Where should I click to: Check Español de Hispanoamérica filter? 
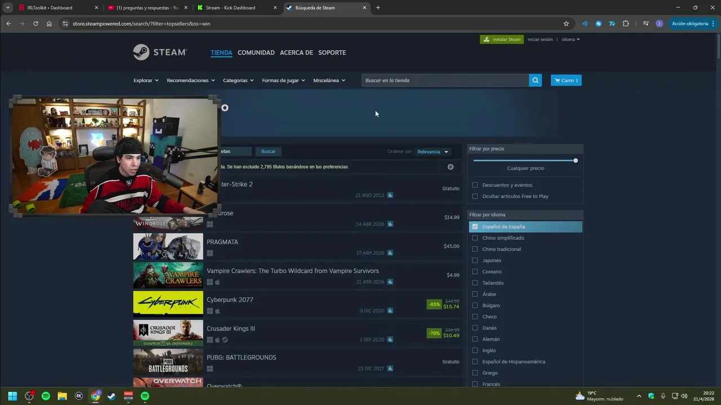(x=475, y=362)
